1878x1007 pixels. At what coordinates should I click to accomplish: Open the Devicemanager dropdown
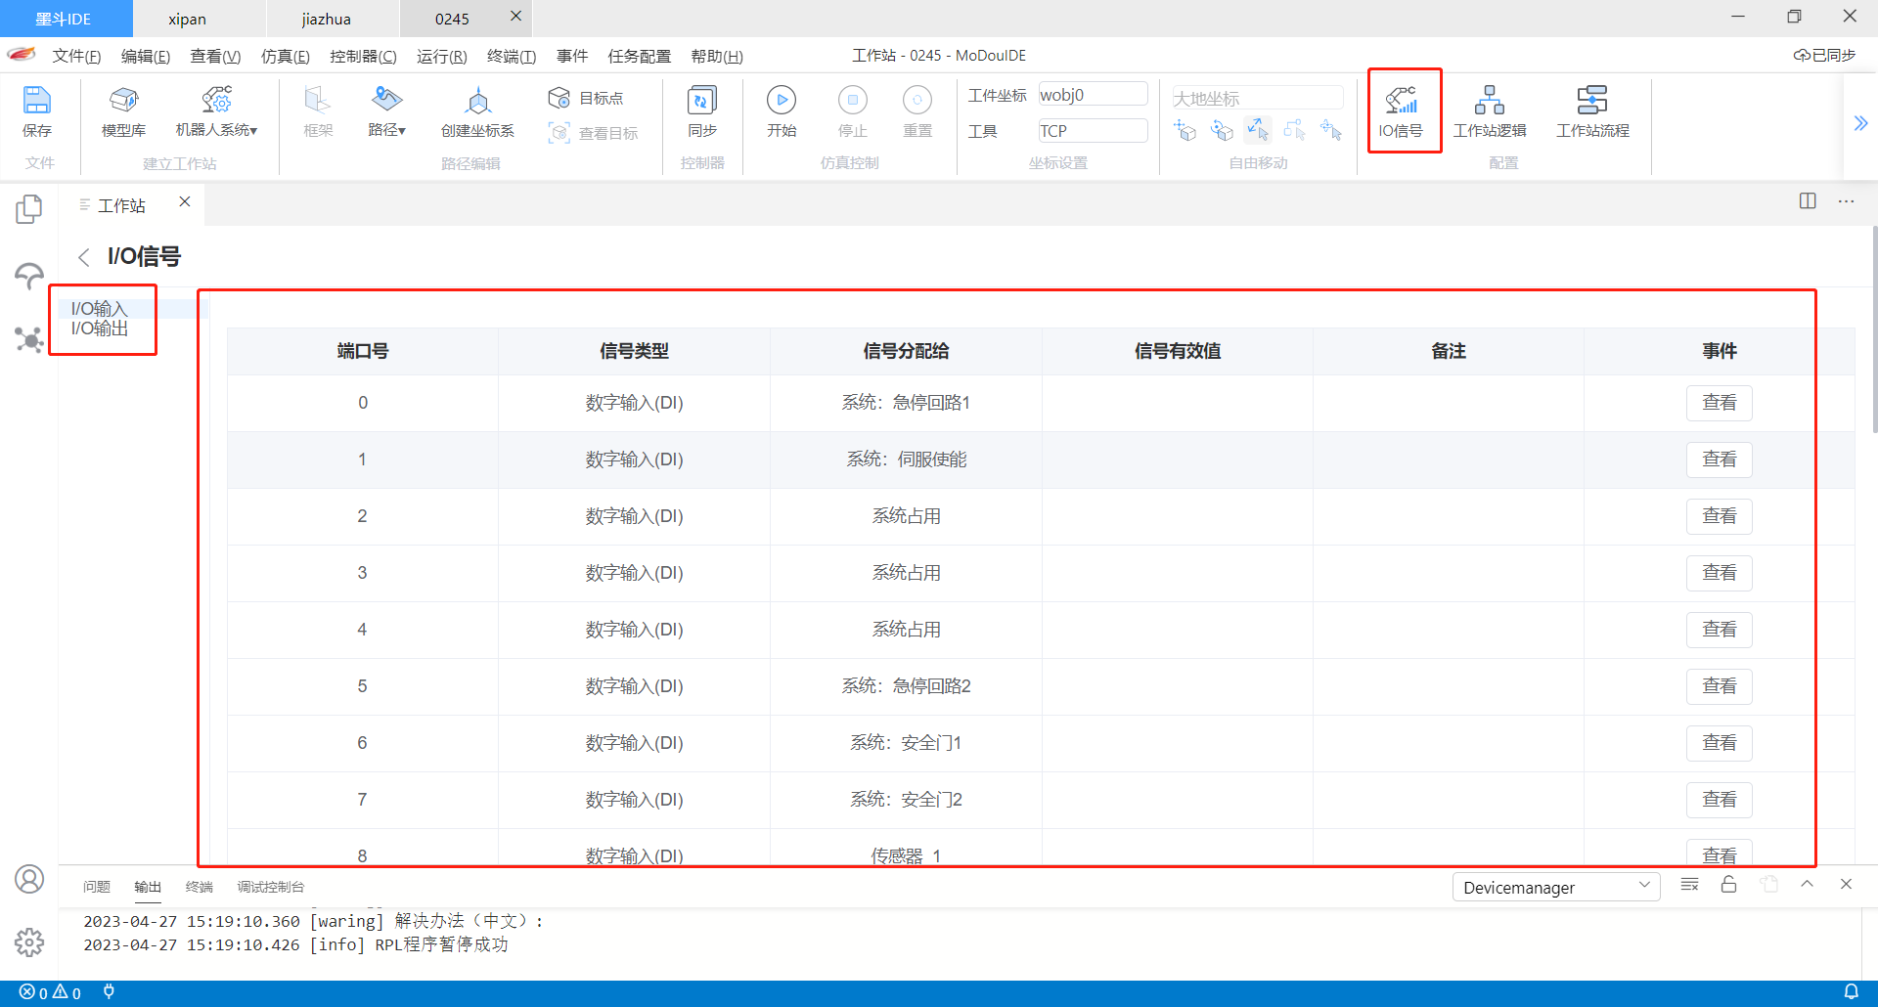click(1555, 887)
